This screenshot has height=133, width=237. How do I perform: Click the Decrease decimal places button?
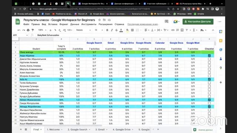coord(60,30)
